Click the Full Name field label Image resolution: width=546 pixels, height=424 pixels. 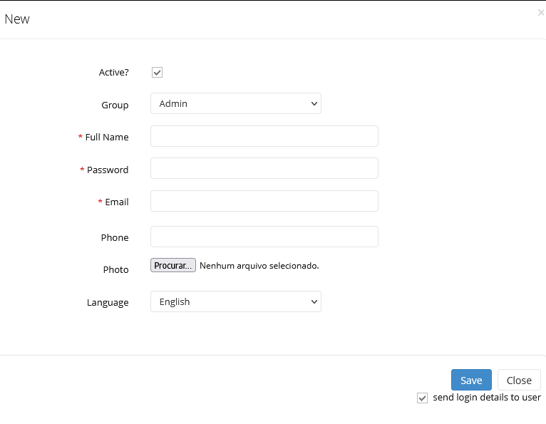coord(106,137)
